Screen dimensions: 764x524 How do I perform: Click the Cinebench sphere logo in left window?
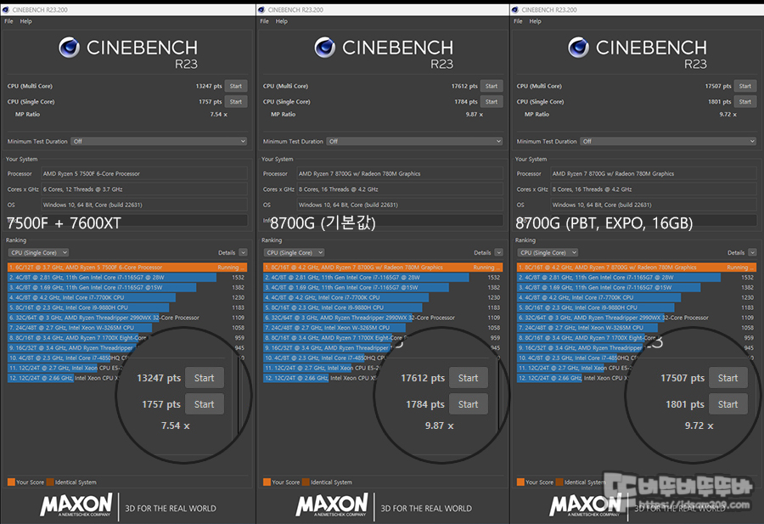click(x=69, y=48)
